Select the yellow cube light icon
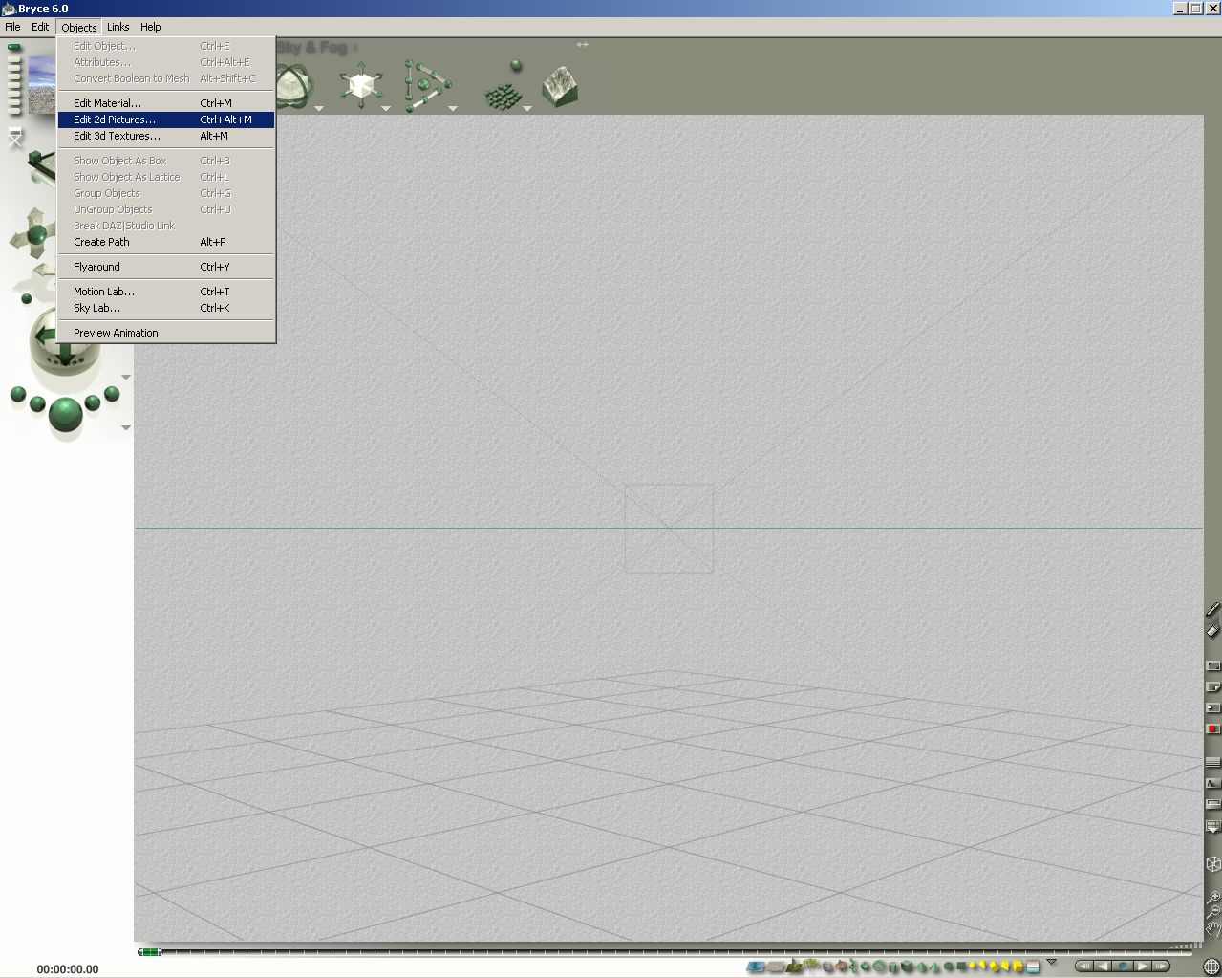The width and height of the screenshot is (1222, 978). tap(1018, 967)
